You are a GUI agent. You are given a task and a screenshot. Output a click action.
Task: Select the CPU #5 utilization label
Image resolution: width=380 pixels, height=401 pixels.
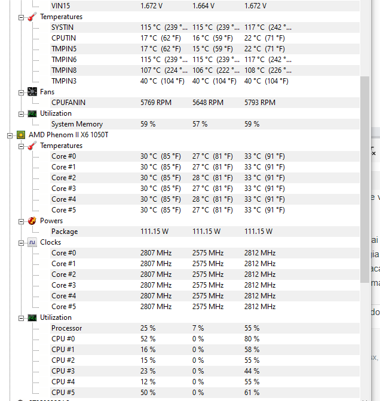point(63,393)
